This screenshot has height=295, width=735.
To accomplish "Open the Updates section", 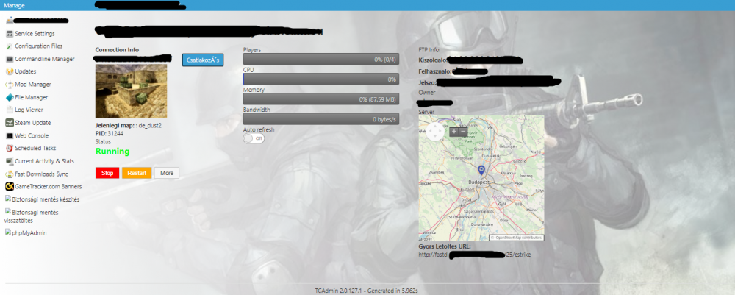I will pos(25,72).
